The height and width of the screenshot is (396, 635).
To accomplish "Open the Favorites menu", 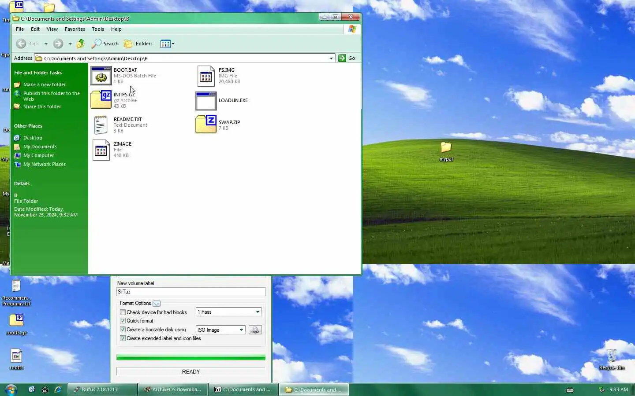I will pos(75,29).
